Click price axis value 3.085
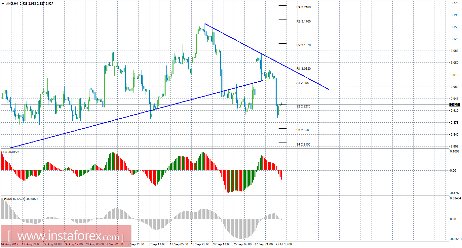Viewport: 462px width, 248px height. click(x=454, y=51)
